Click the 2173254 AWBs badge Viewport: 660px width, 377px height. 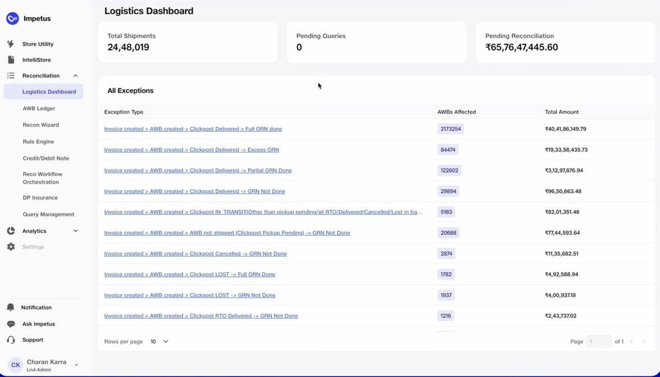coord(451,129)
